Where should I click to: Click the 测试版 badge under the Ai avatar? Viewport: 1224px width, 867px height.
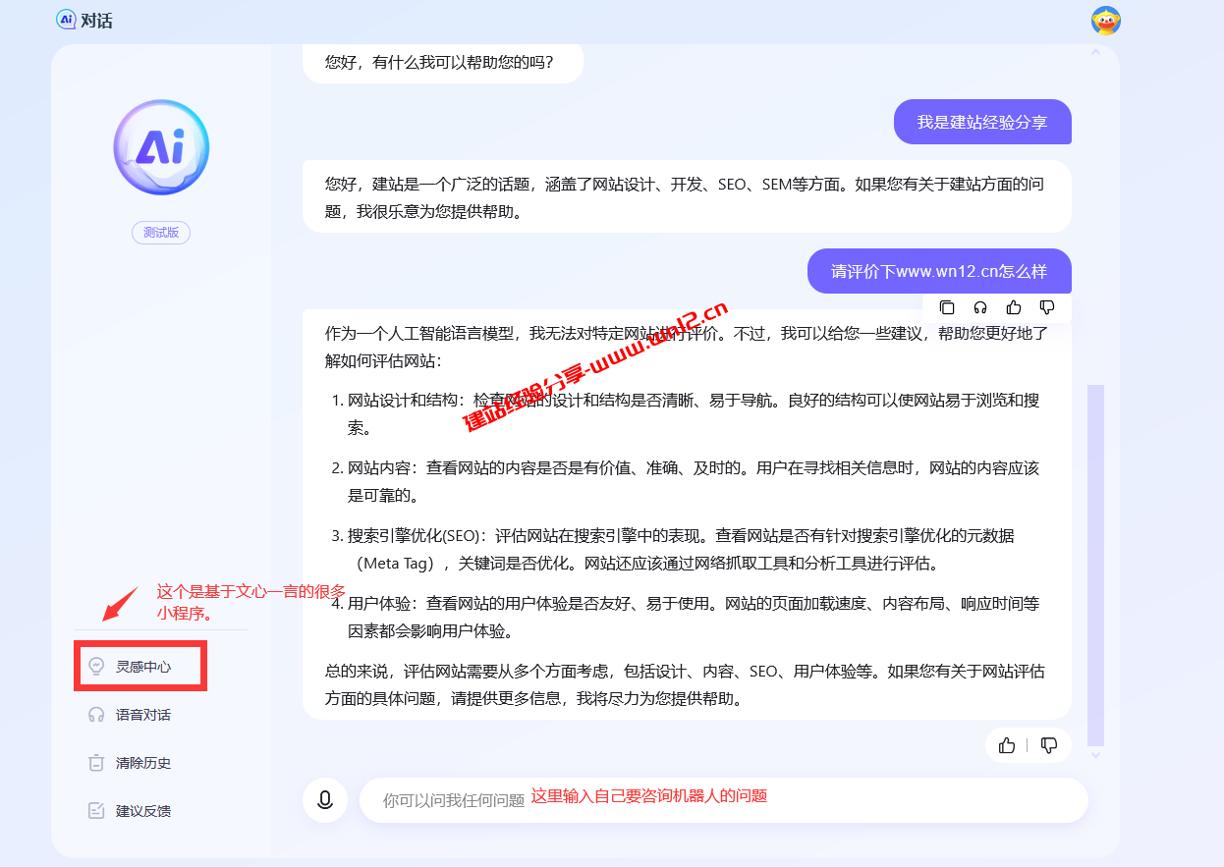click(160, 232)
